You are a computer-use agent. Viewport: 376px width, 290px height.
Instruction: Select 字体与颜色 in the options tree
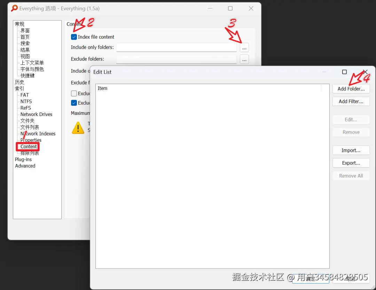click(32, 69)
